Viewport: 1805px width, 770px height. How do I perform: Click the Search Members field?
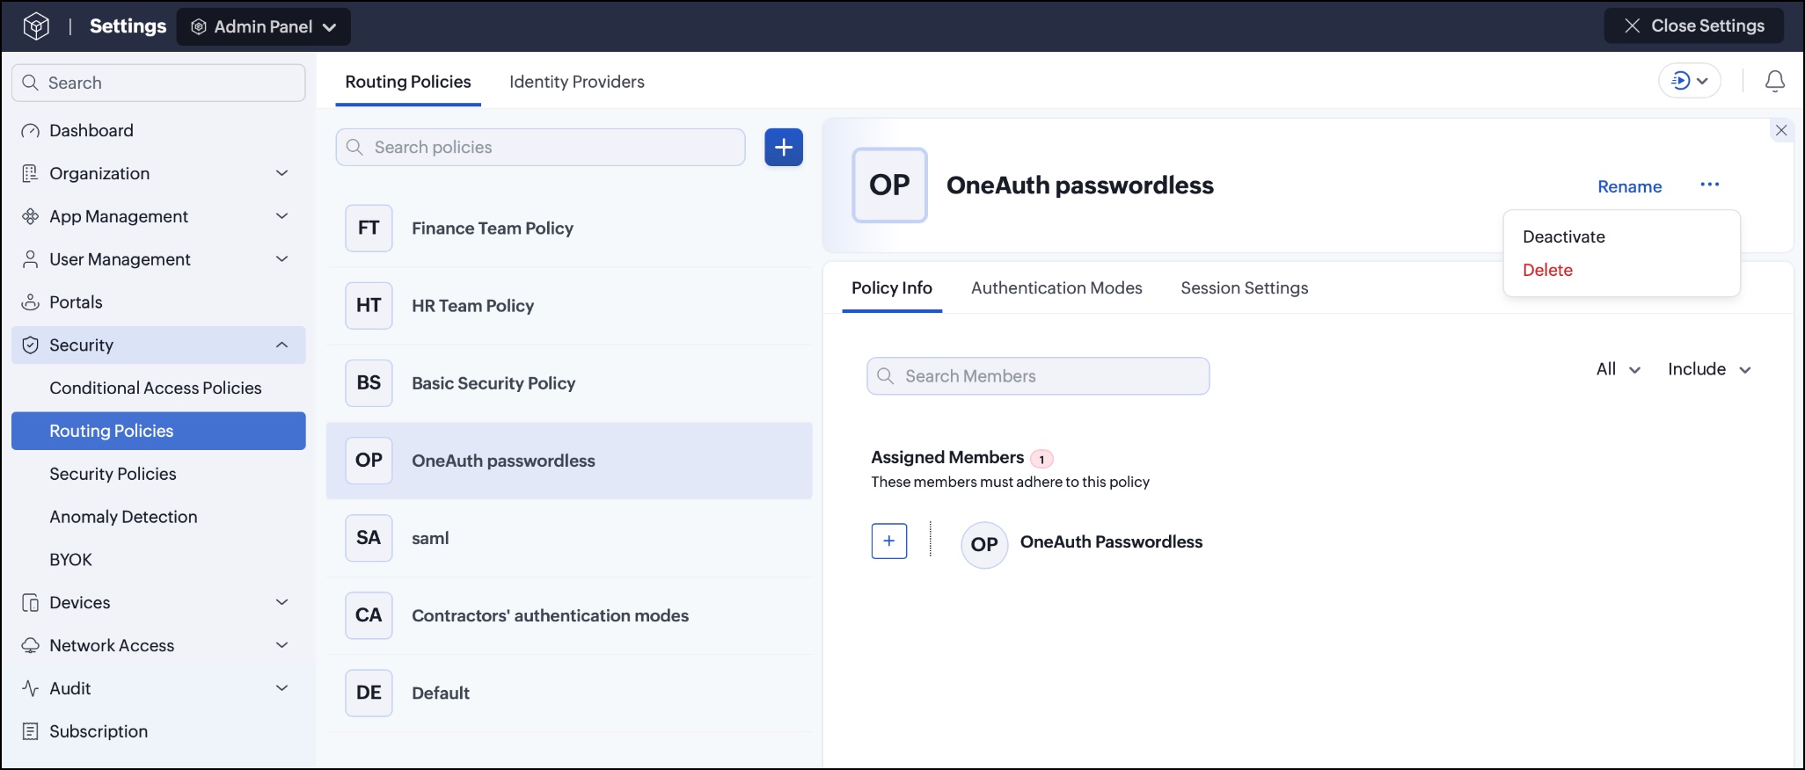pyautogui.click(x=1038, y=376)
